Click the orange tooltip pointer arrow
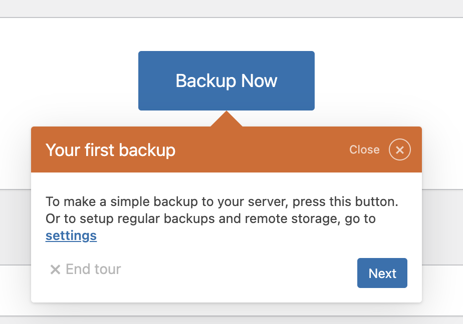Viewport: 463px width, 324px height. tap(226, 119)
